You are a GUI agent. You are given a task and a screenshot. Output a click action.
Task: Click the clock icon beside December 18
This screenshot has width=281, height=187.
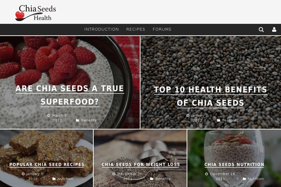click(207, 174)
